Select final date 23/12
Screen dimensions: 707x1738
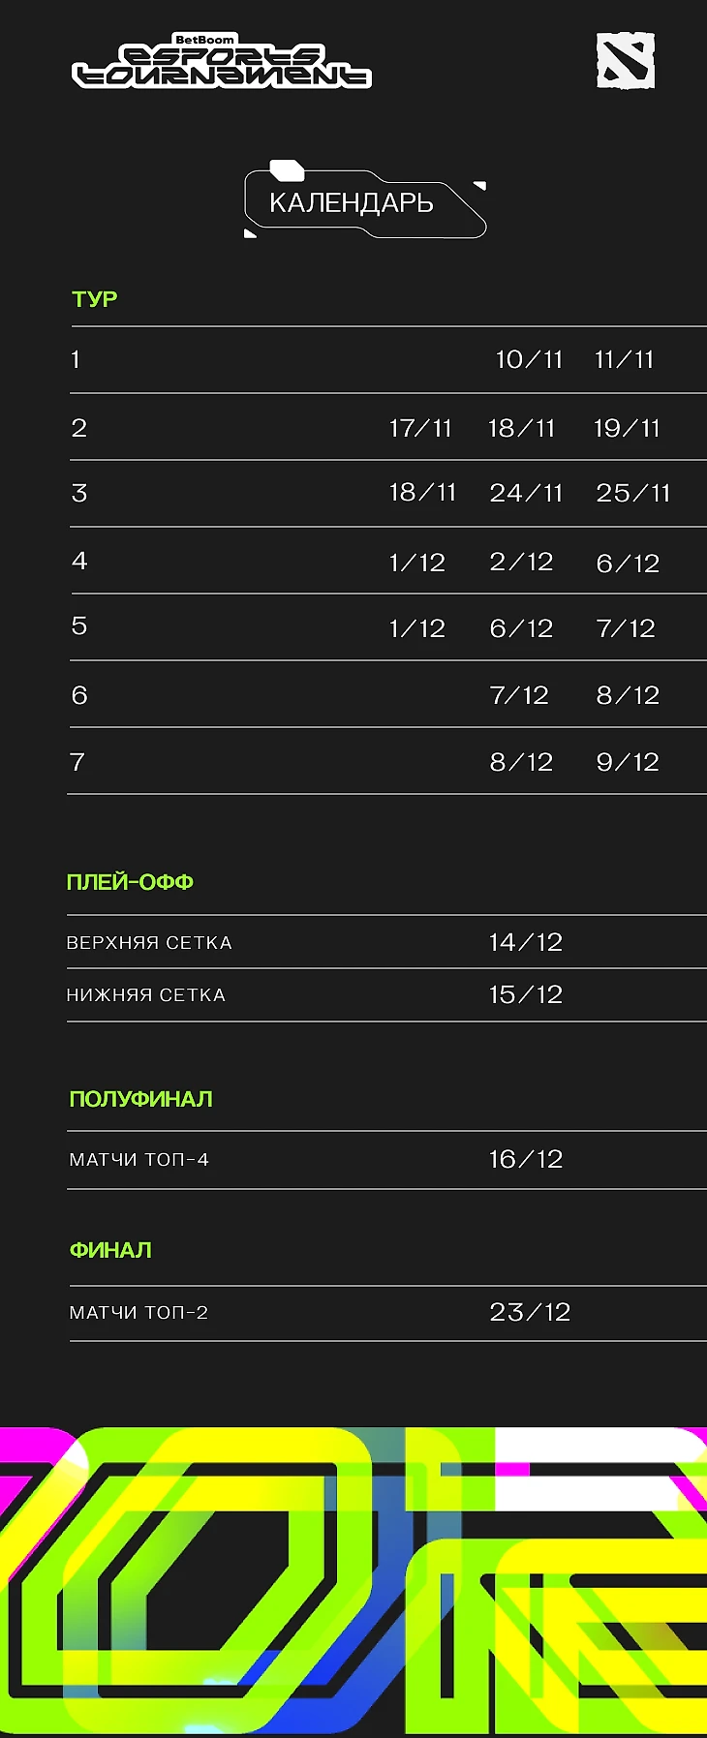click(530, 1312)
